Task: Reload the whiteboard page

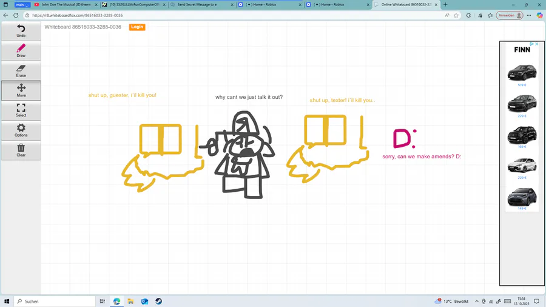Action: 16,15
